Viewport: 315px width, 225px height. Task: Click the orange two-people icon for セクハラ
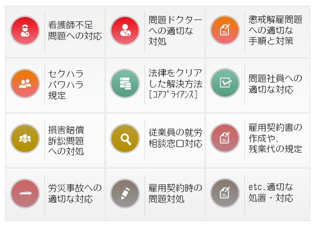click(25, 83)
